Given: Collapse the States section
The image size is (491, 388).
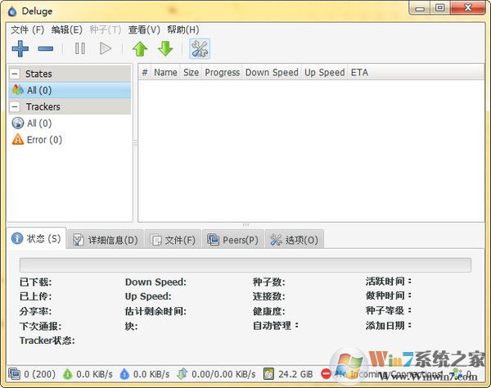Looking at the screenshot, I should 15,74.
